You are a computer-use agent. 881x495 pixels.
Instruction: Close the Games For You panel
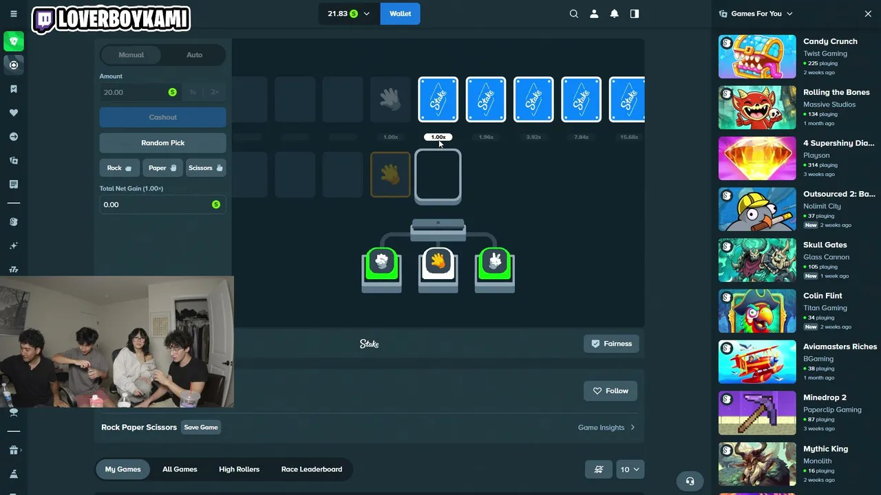tap(868, 14)
